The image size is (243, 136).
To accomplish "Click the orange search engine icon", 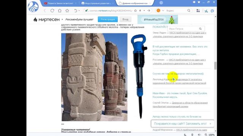I will (x=158, y=11).
